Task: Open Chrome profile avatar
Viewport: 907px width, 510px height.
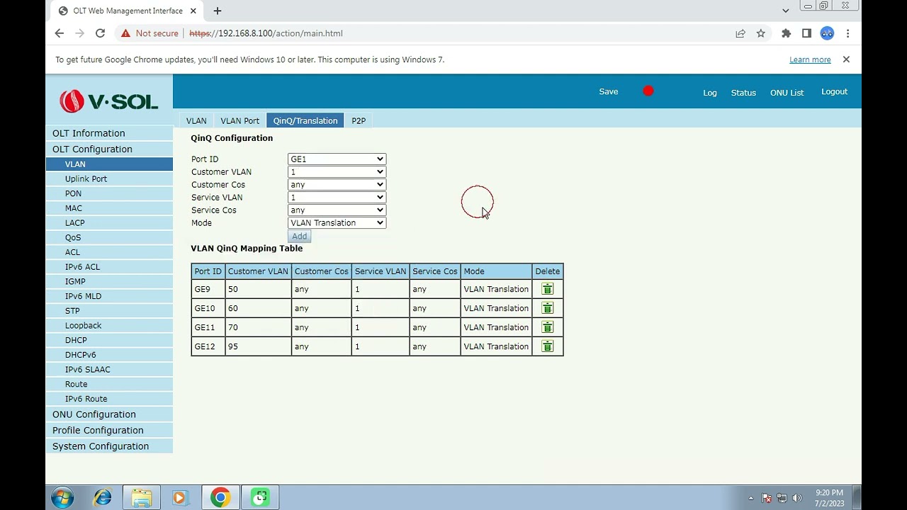Action: pyautogui.click(x=827, y=33)
